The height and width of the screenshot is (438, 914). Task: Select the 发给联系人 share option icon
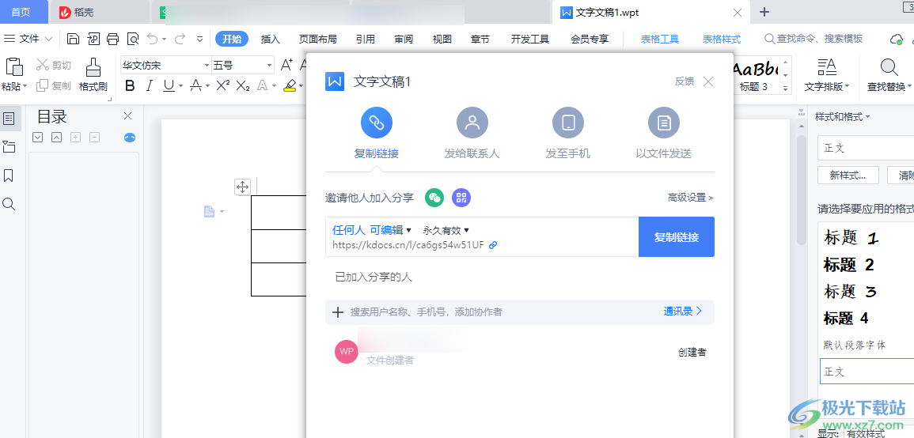(472, 123)
